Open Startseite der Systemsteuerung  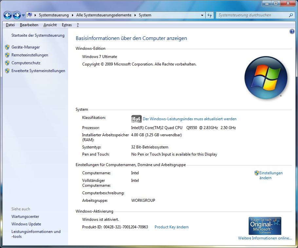tap(38, 35)
